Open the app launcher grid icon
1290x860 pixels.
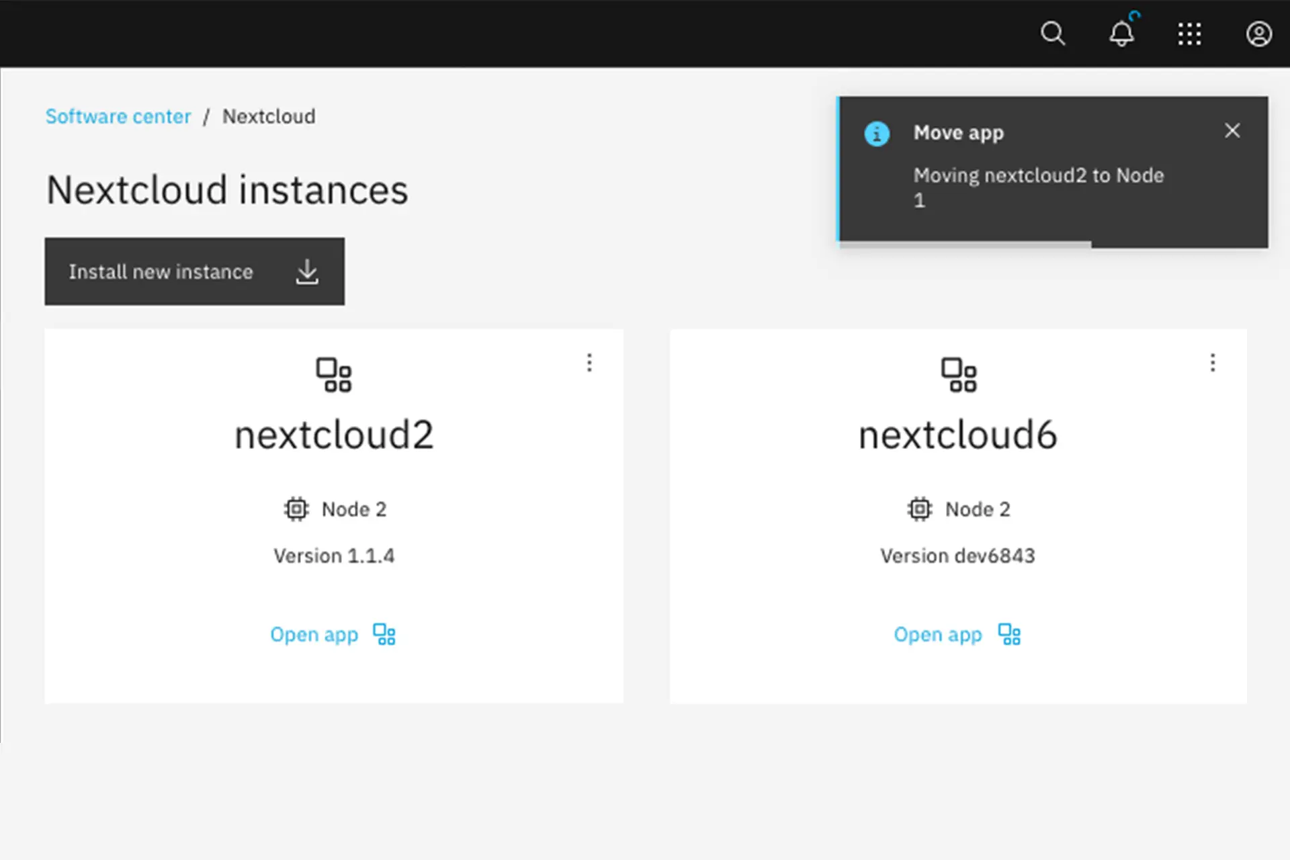[1190, 34]
